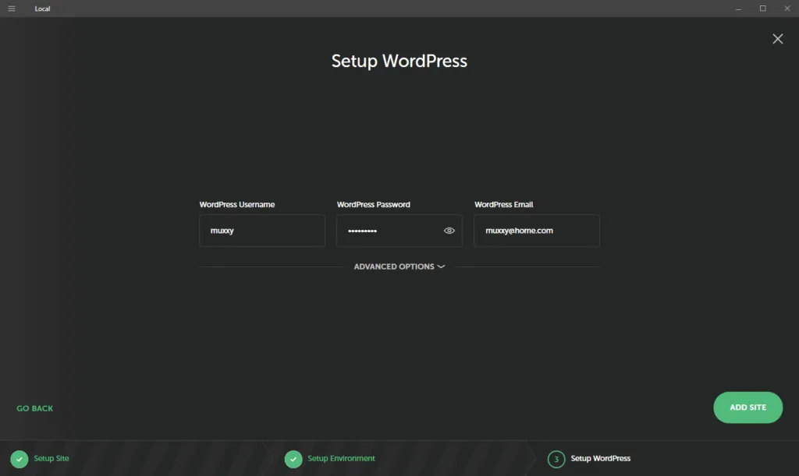This screenshot has height=476, width=799.
Task: Maximize the Local window
Action: (763, 9)
